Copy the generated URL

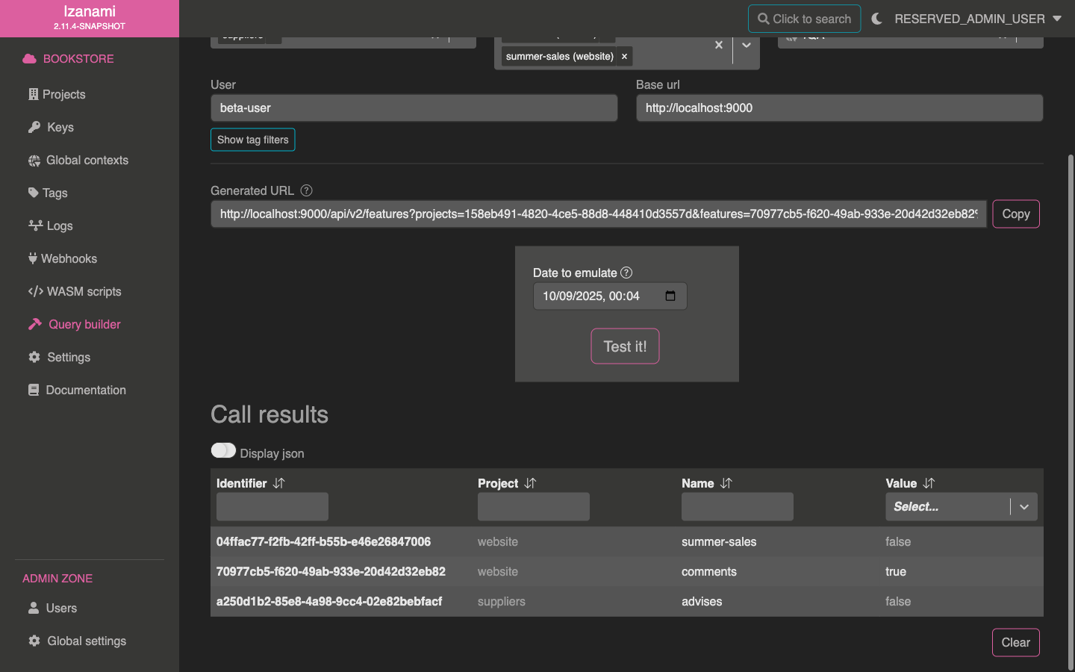(x=1015, y=214)
